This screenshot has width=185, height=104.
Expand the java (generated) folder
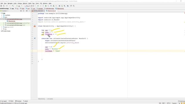pos(2,27)
